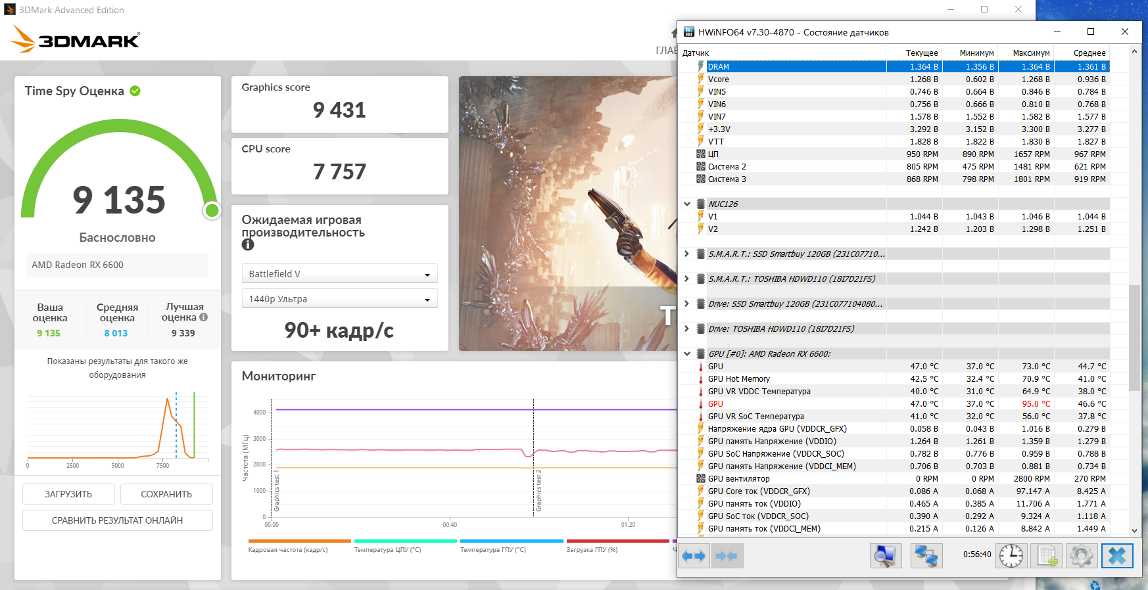The height and width of the screenshot is (590, 1148).
Task: Click the fan icon on the Система 2 row
Action: pyautogui.click(x=701, y=166)
